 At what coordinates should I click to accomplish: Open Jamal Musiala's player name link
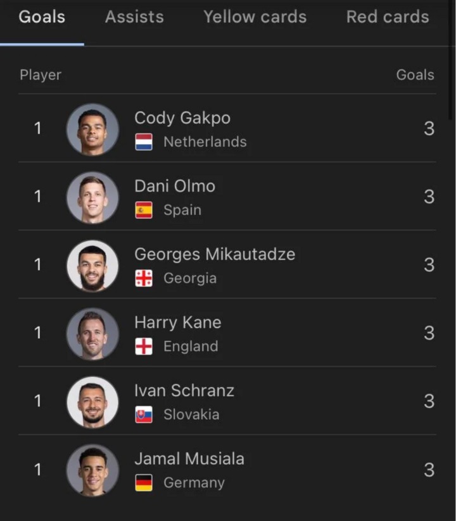[189, 459]
